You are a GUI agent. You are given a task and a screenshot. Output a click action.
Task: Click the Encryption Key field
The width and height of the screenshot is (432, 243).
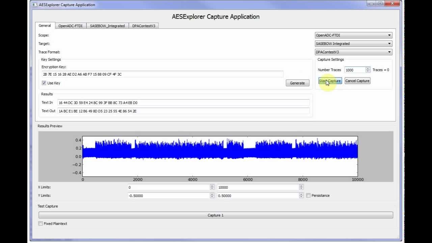[162, 74]
